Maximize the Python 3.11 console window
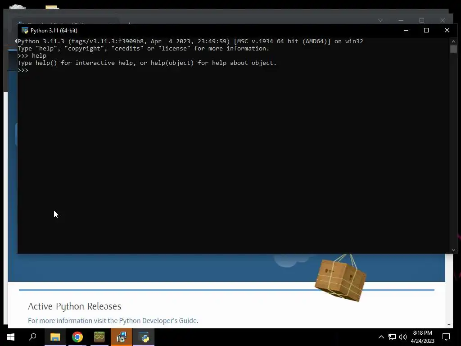The image size is (461, 346). [x=426, y=30]
